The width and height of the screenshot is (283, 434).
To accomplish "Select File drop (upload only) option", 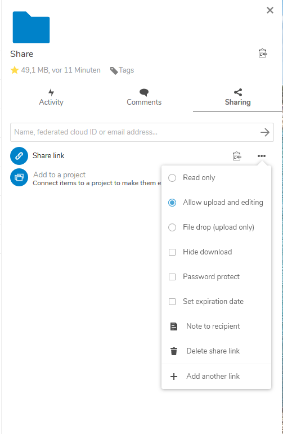I will [x=172, y=227].
